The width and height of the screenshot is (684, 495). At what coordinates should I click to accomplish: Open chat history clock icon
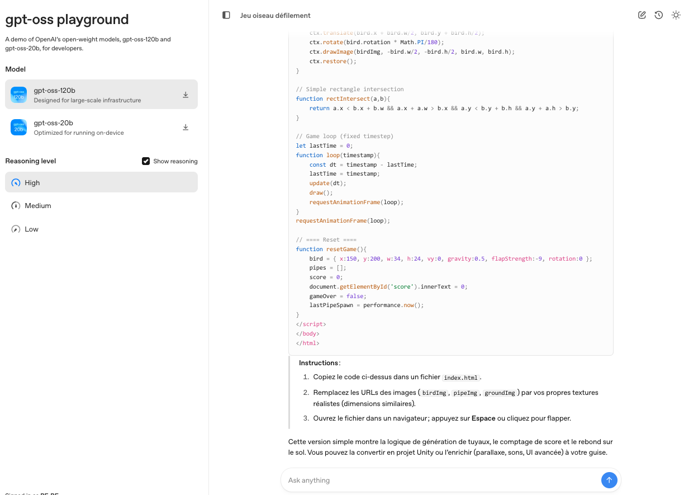pos(659,15)
